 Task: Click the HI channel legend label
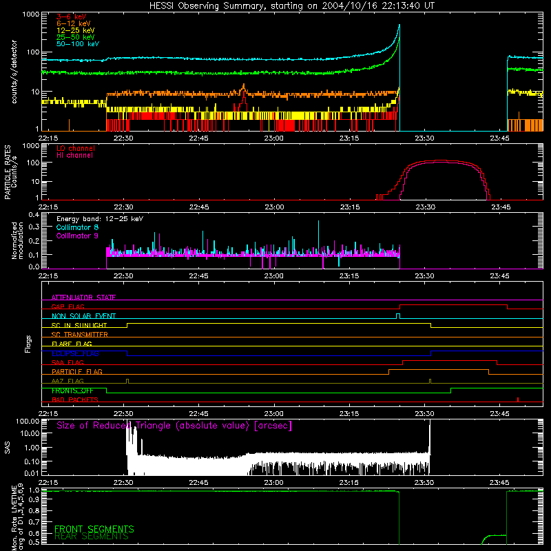[74, 156]
